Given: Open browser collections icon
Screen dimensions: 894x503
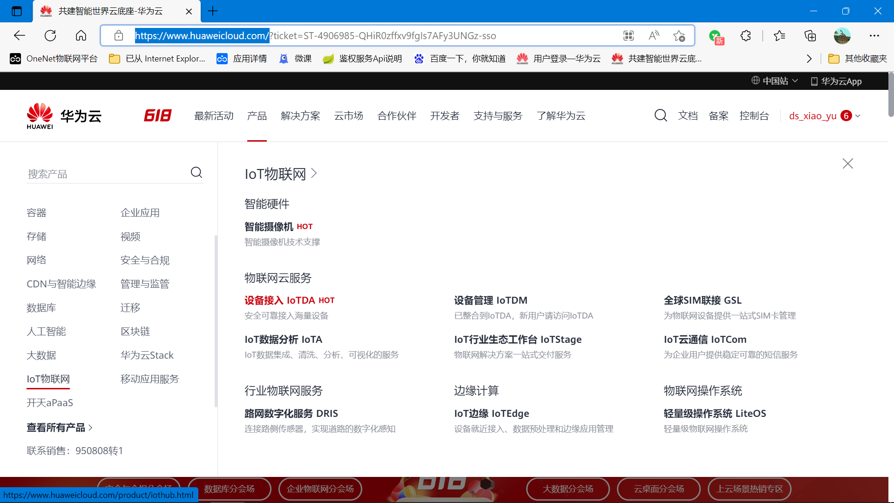Looking at the screenshot, I should (810, 36).
